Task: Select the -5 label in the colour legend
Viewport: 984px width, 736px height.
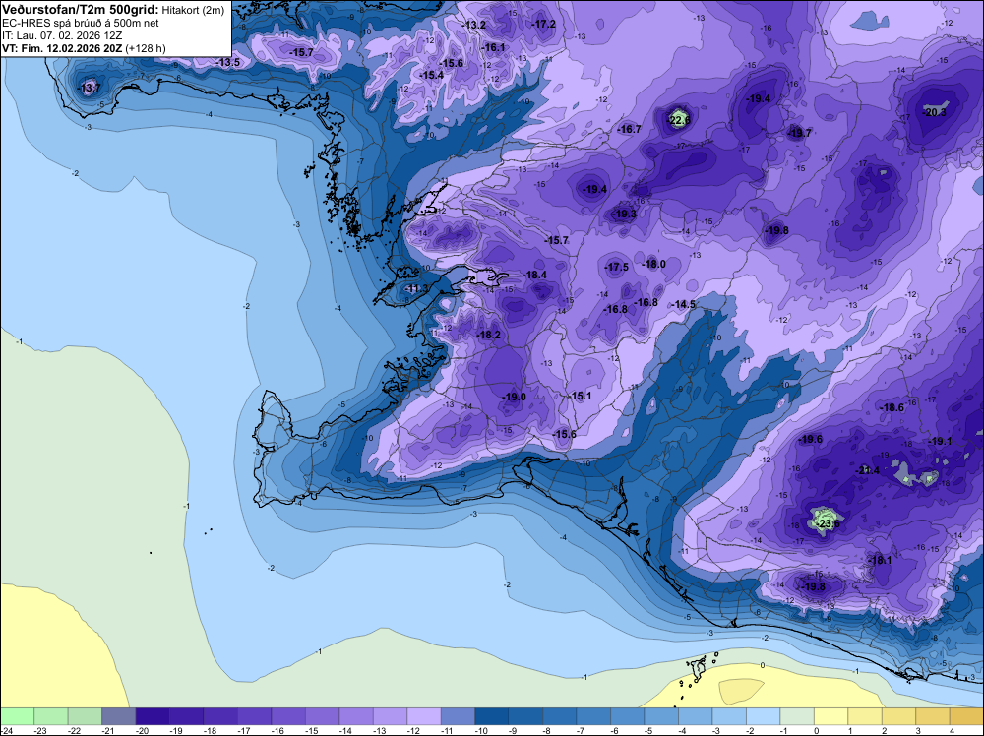Action: [x=650, y=730]
